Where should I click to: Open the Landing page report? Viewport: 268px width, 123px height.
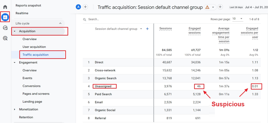(x=32, y=102)
